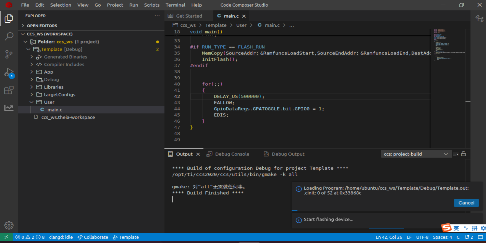Click Ln 42, Col 26 cursor position
The width and height of the screenshot is (486, 243).
389,237
